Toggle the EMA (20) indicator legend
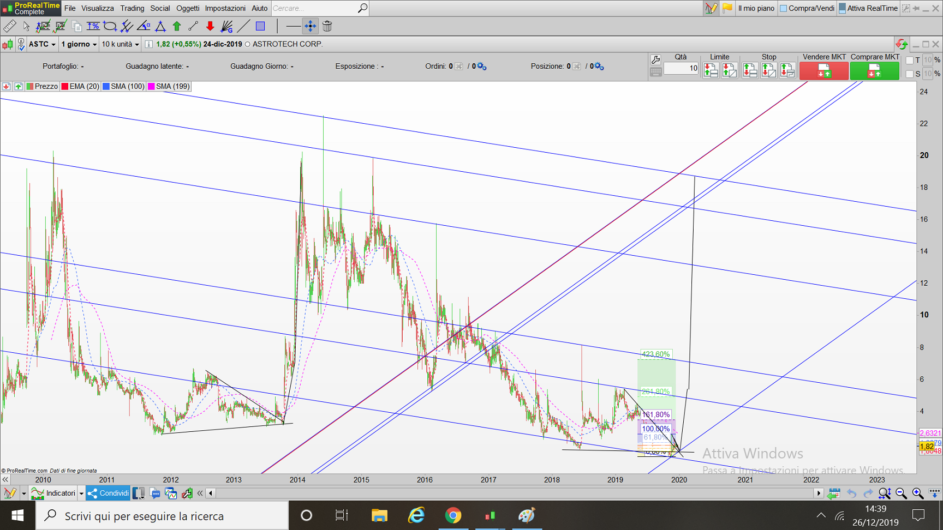The height and width of the screenshot is (530, 943). point(80,86)
